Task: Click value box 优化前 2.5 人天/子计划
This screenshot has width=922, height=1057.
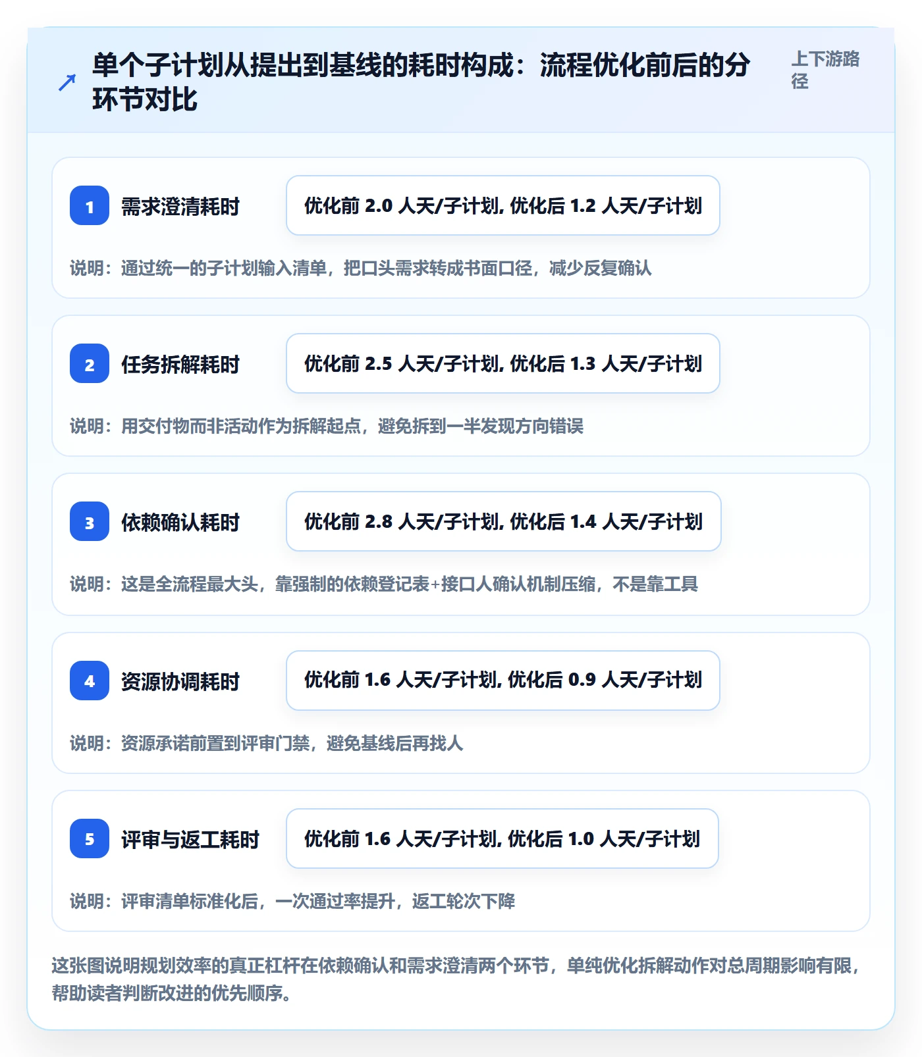Action: 503,363
